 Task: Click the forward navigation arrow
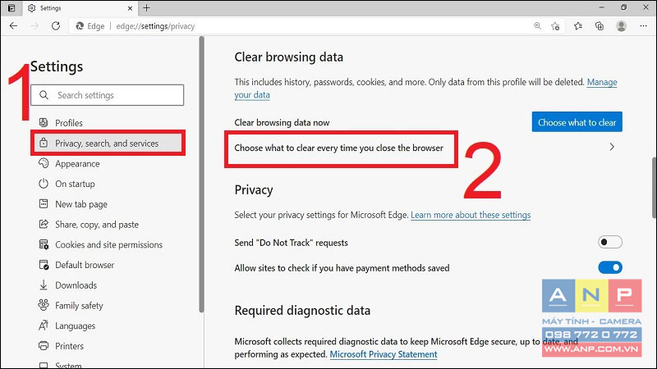(x=34, y=26)
